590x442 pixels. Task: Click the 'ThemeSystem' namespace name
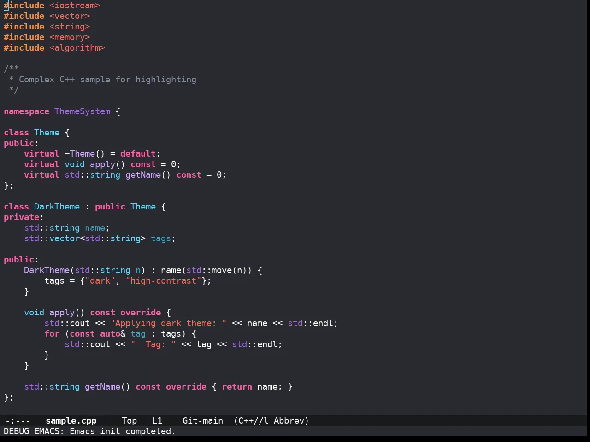click(x=83, y=111)
